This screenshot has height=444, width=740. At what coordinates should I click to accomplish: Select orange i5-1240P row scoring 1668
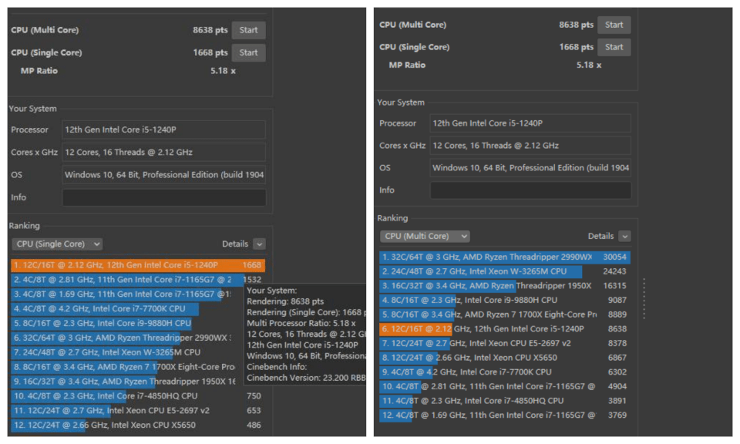pos(138,265)
